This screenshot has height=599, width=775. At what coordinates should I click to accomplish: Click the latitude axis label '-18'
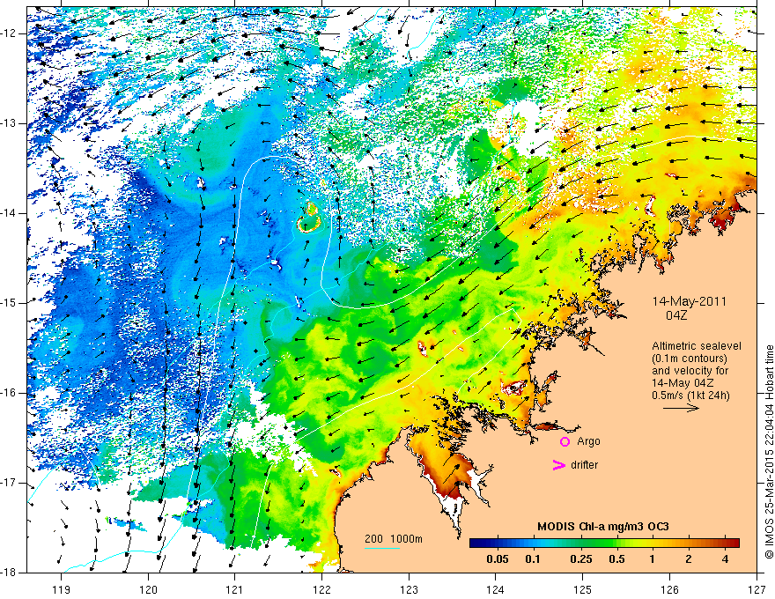point(10,573)
